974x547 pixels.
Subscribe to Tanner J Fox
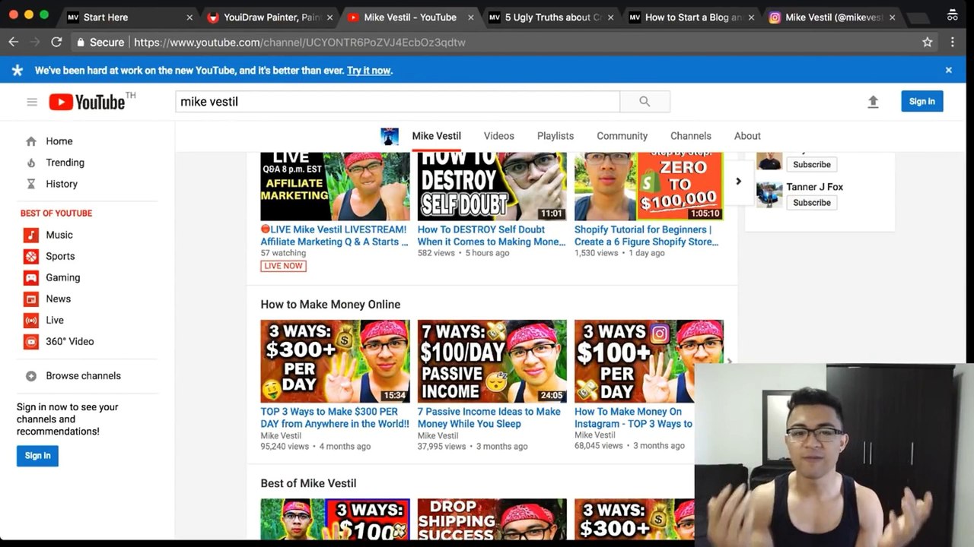(x=812, y=203)
